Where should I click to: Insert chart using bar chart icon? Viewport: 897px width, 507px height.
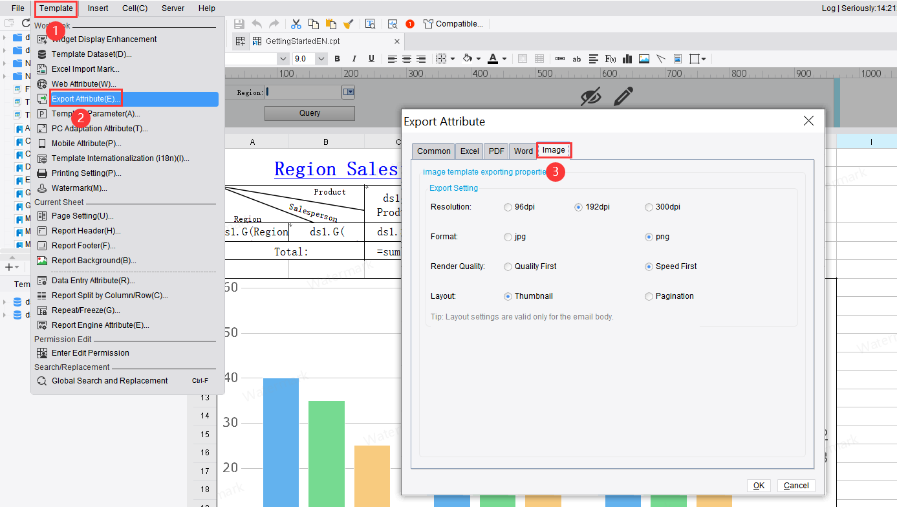click(627, 59)
